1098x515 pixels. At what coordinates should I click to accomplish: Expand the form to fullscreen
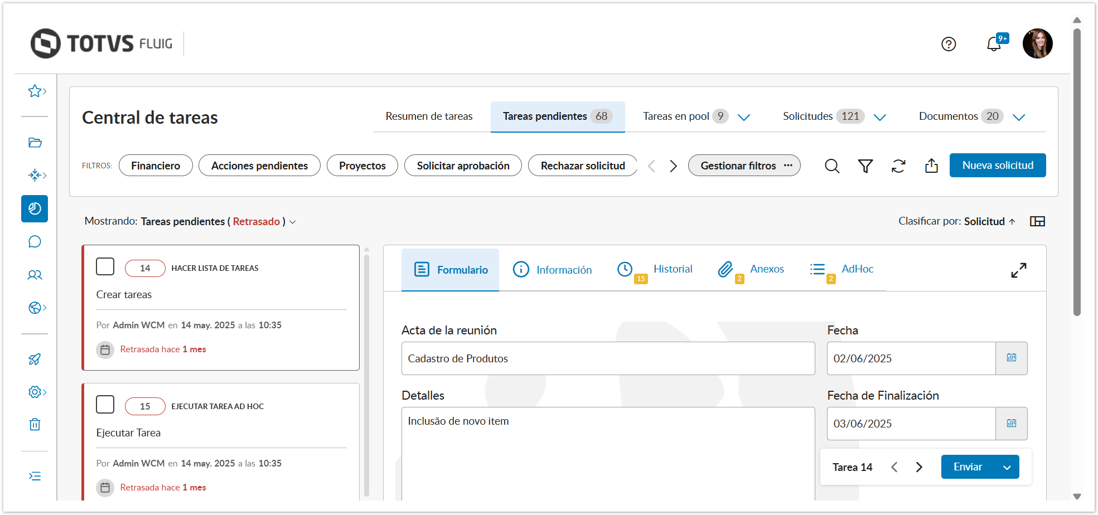click(x=1019, y=270)
